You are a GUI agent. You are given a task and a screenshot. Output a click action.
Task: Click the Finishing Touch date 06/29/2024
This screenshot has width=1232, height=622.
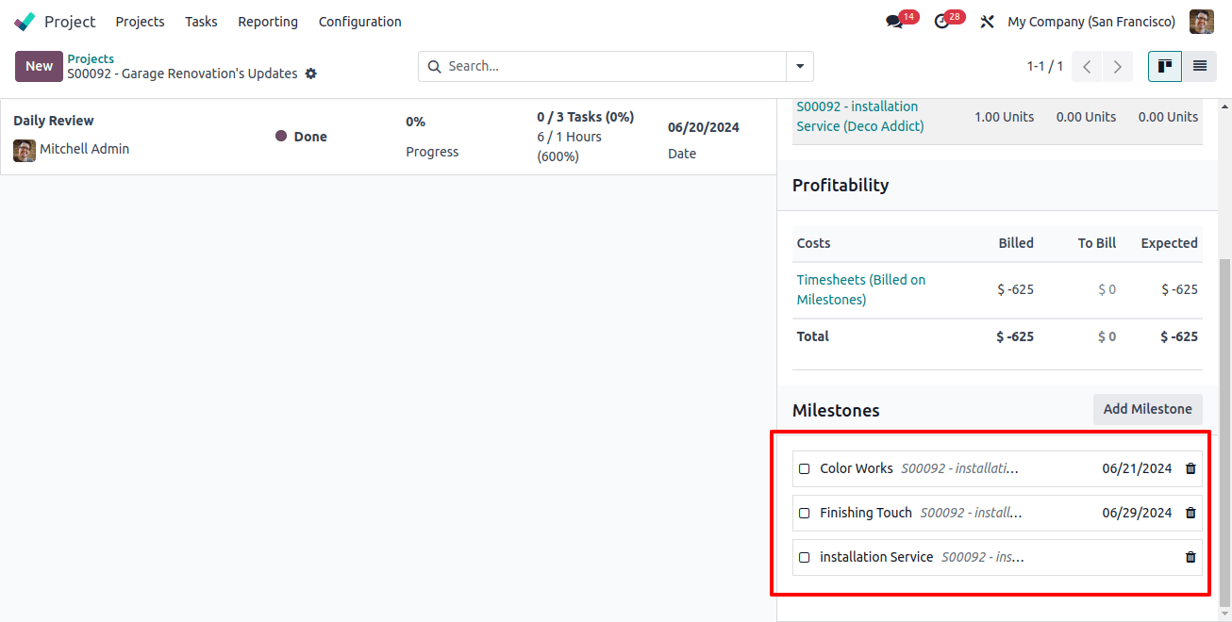1137,513
